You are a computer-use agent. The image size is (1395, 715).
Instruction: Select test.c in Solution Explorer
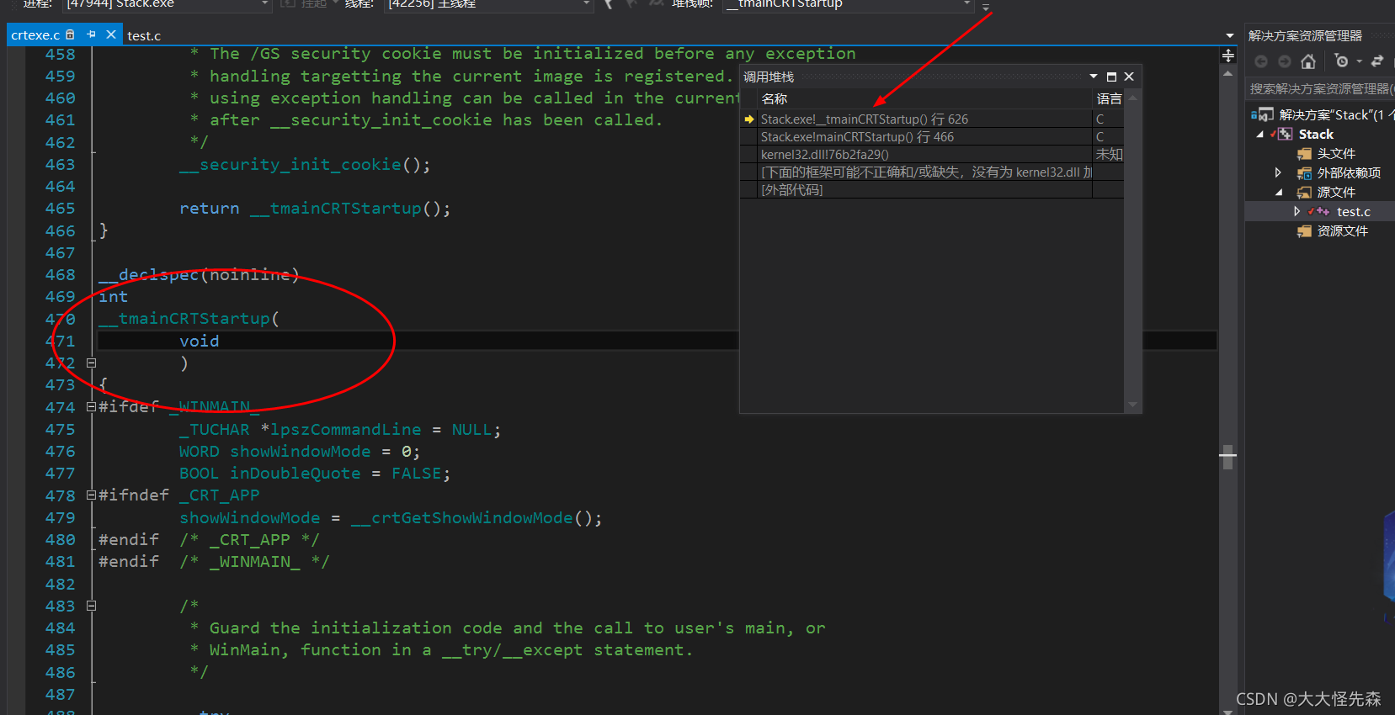click(1353, 212)
